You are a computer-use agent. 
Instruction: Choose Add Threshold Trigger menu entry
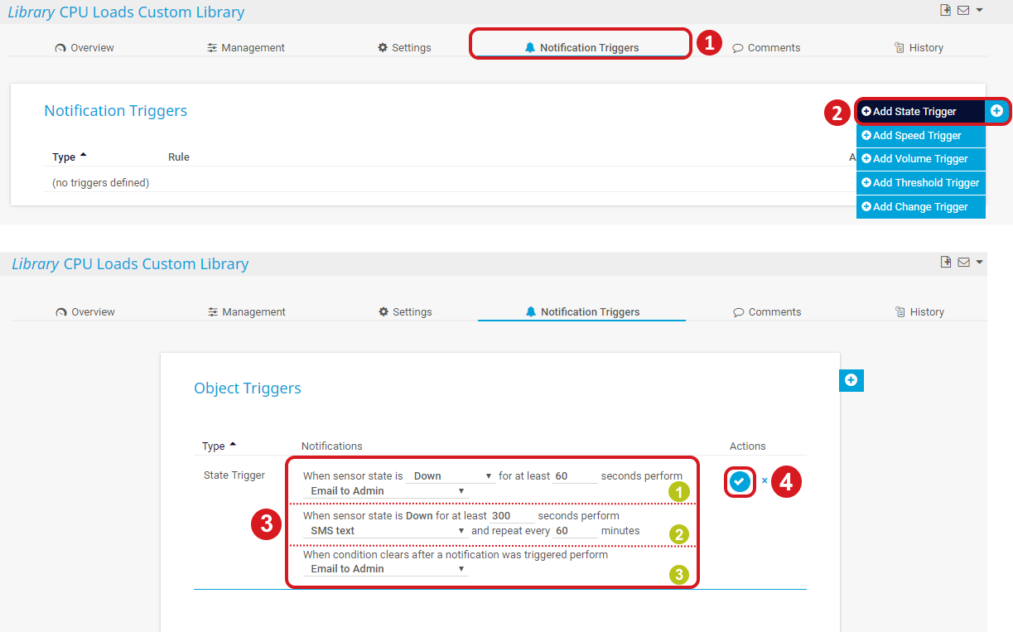click(919, 183)
